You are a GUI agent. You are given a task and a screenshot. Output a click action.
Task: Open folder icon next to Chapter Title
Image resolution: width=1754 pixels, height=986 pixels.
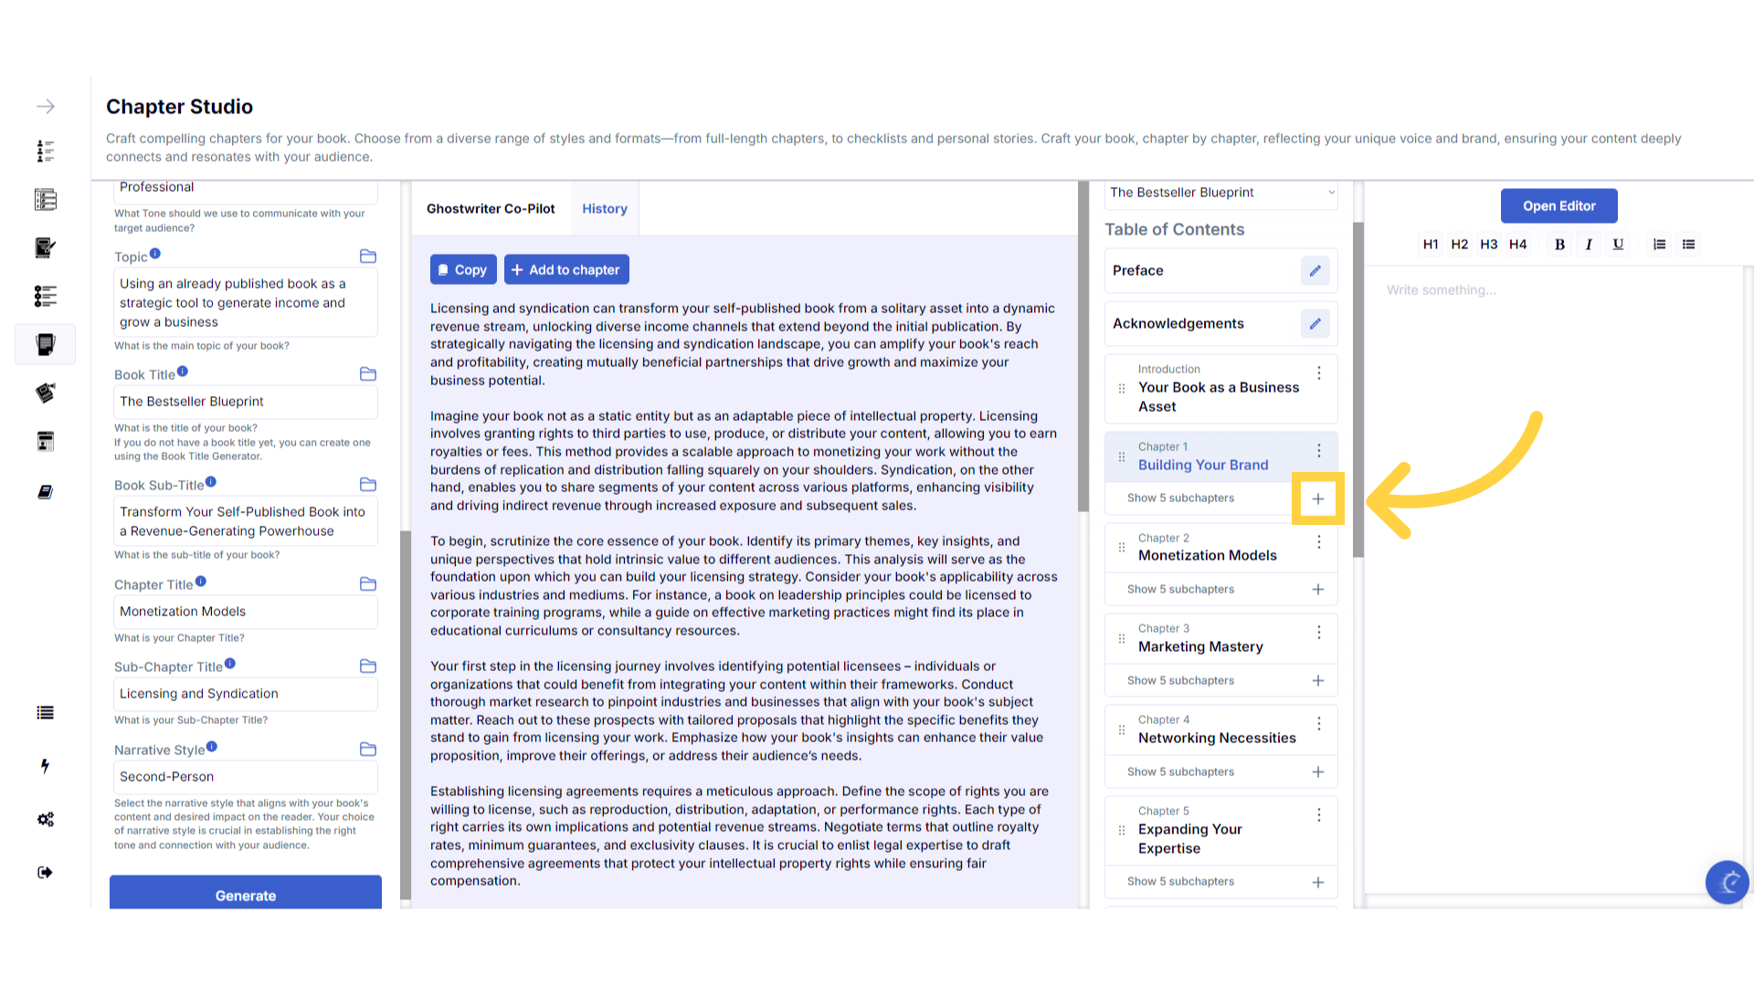coord(368,584)
